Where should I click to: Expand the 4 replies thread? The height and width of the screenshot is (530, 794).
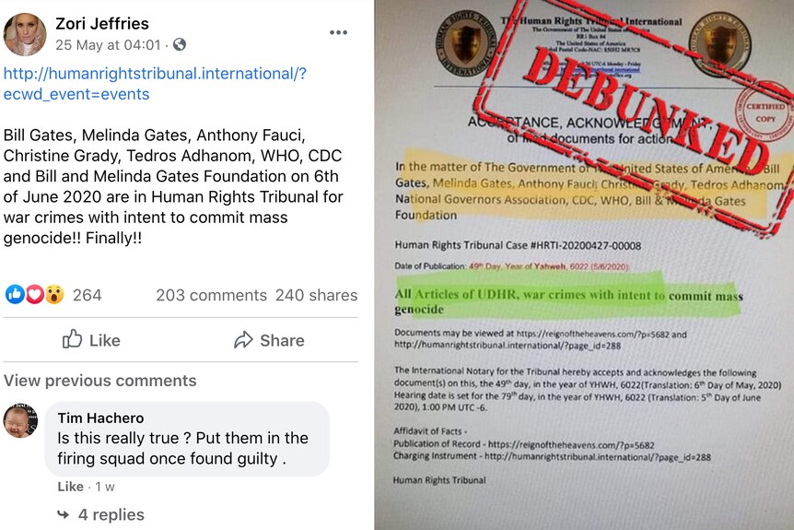click(x=111, y=515)
